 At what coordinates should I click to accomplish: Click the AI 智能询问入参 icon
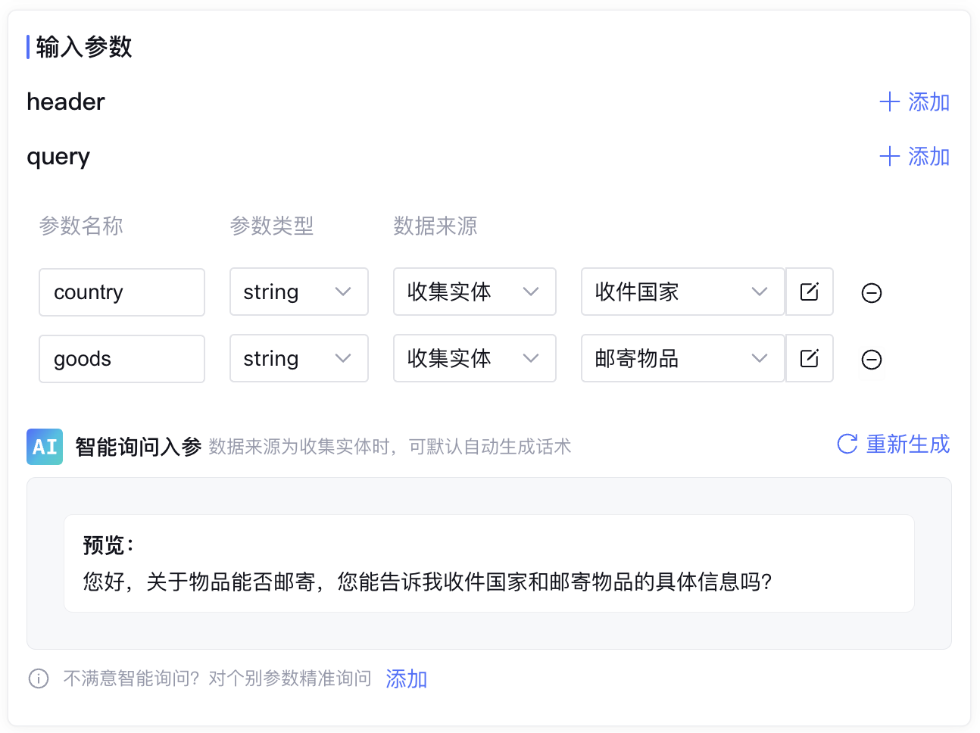tap(45, 447)
